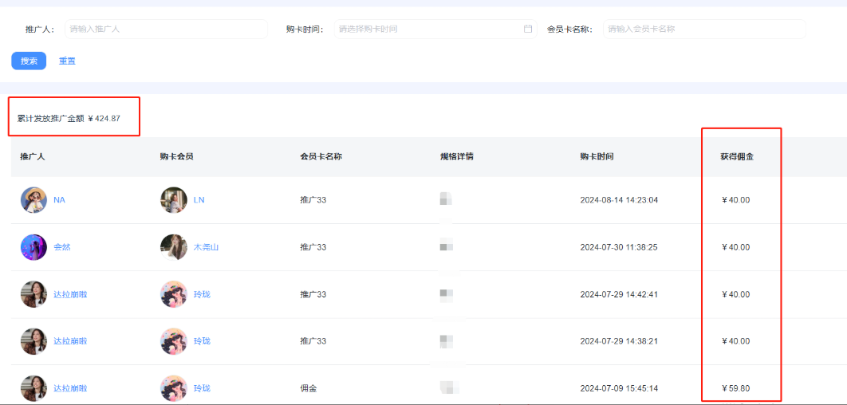Click the 规格详情 thumbnail in first row
847x405 pixels.
click(x=446, y=199)
